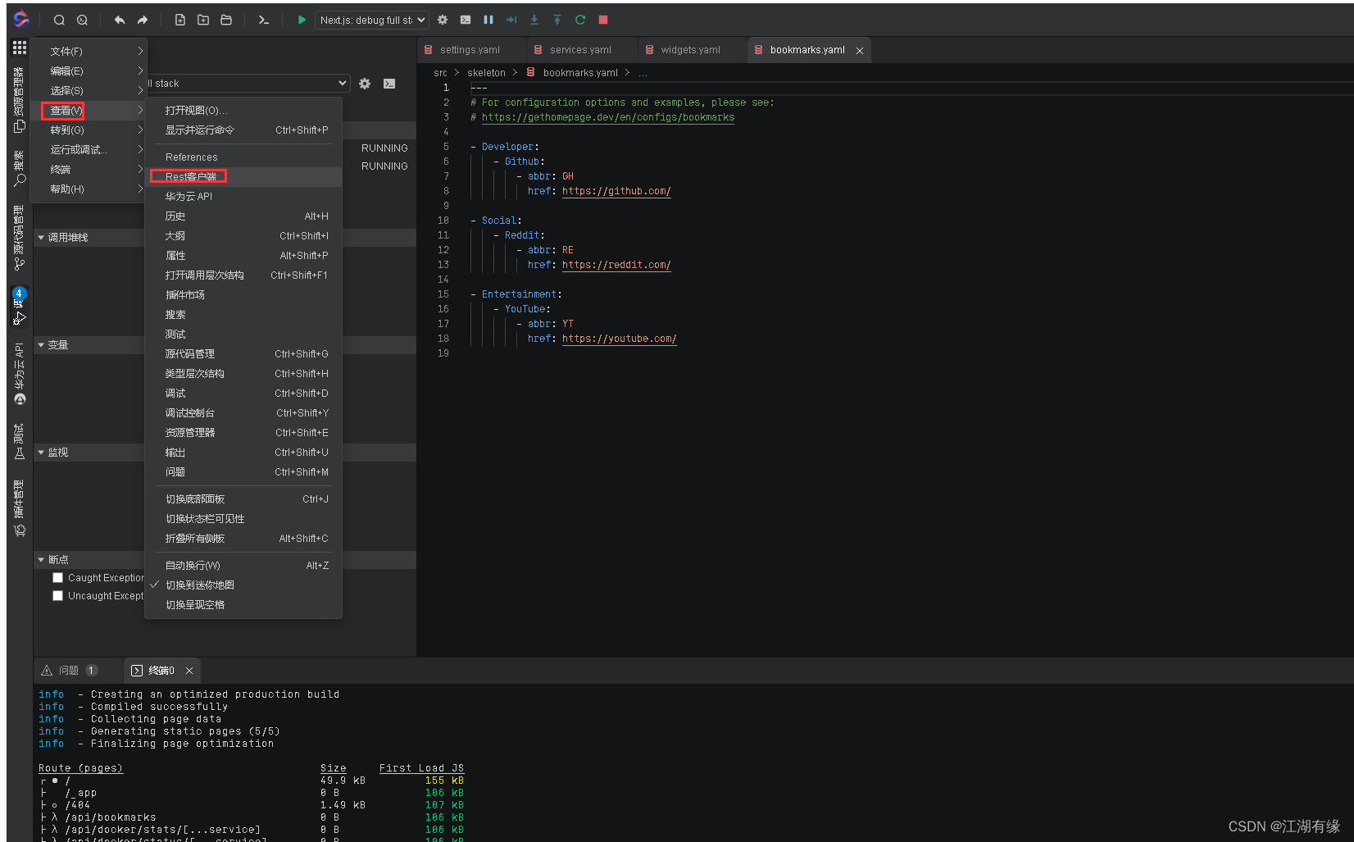
Task: Click the open folder icon
Action: point(226,20)
